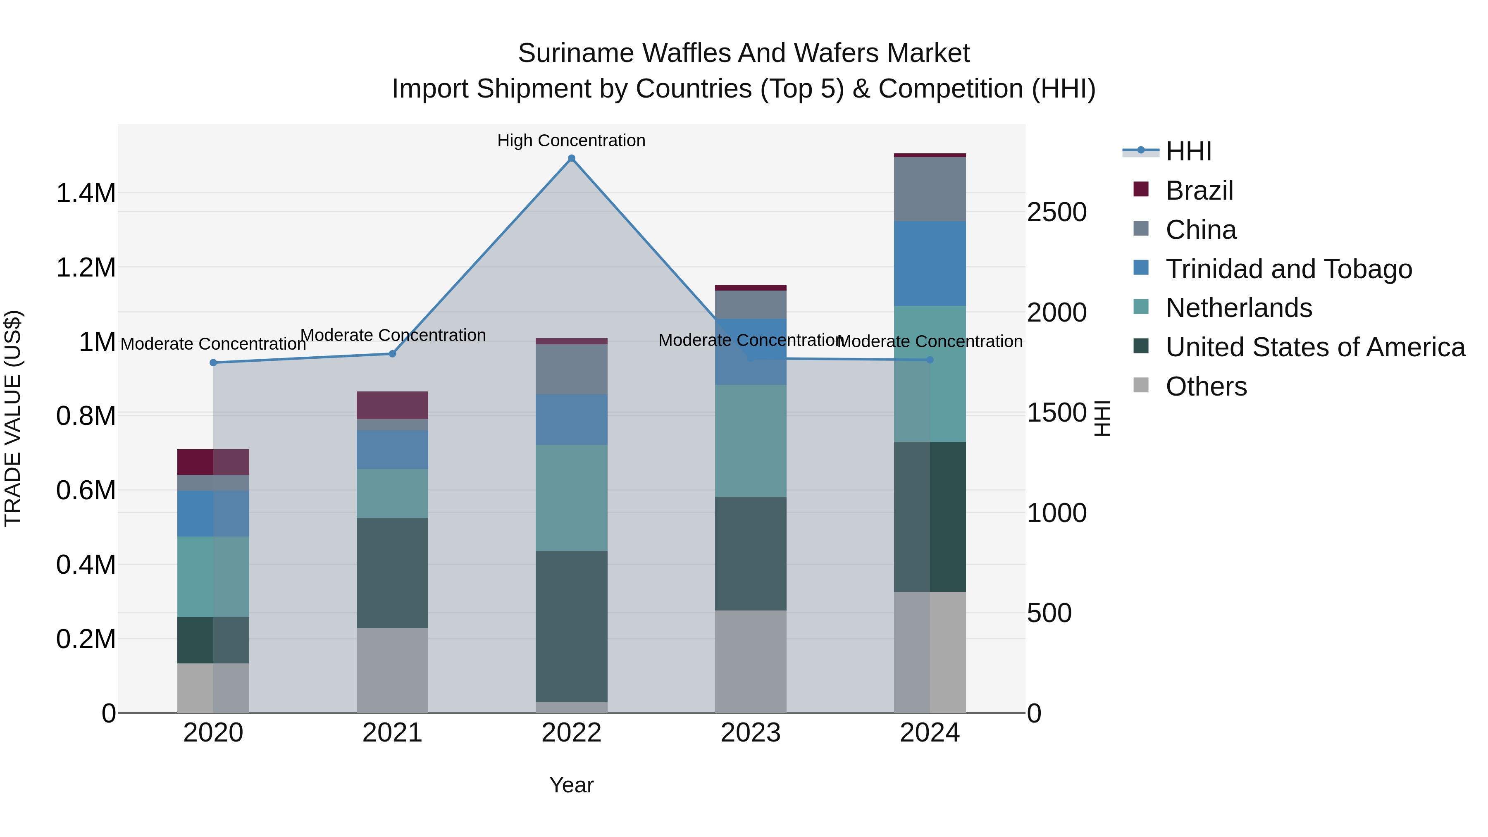Click the 2020 x-axis label
1488x837 pixels.
(213, 733)
